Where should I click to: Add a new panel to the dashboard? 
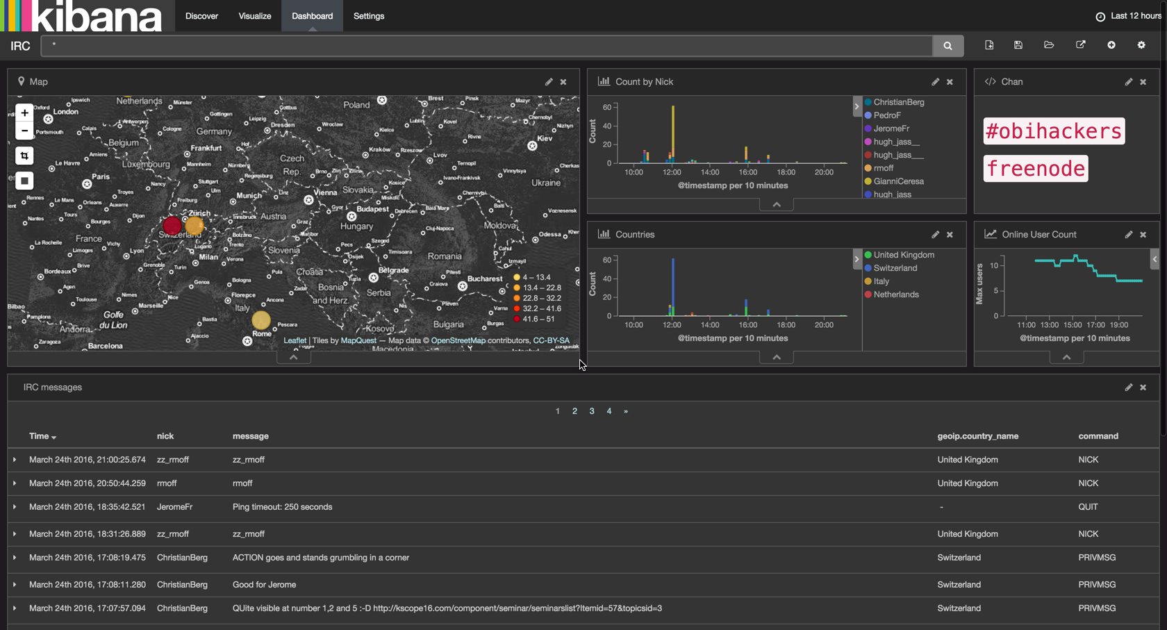tap(1112, 45)
